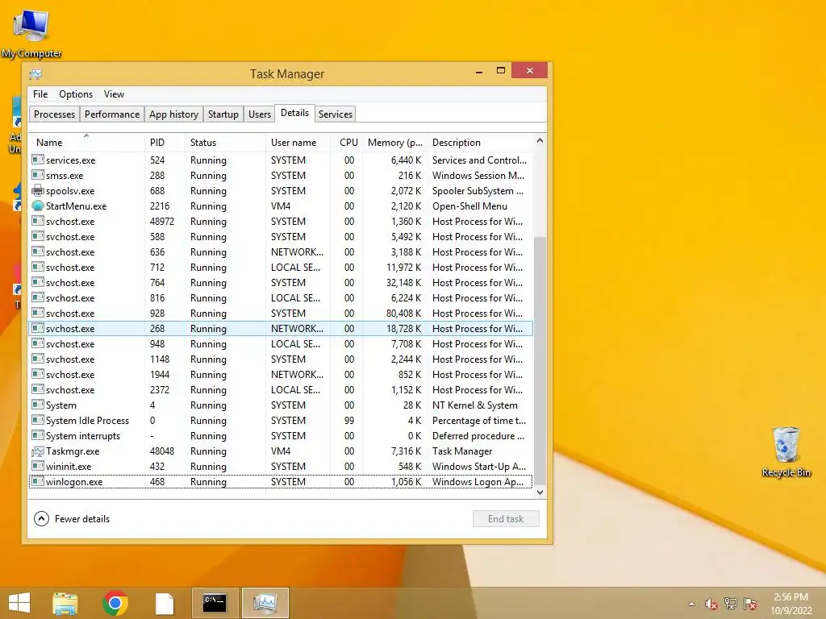This screenshot has width=826, height=619.
Task: Select svchost.exe row with PID 764
Action: 281,283
